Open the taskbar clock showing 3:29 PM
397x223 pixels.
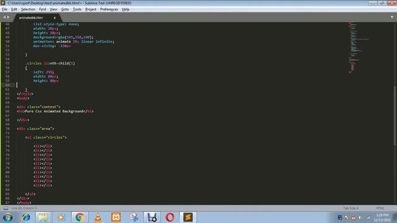[382, 217]
